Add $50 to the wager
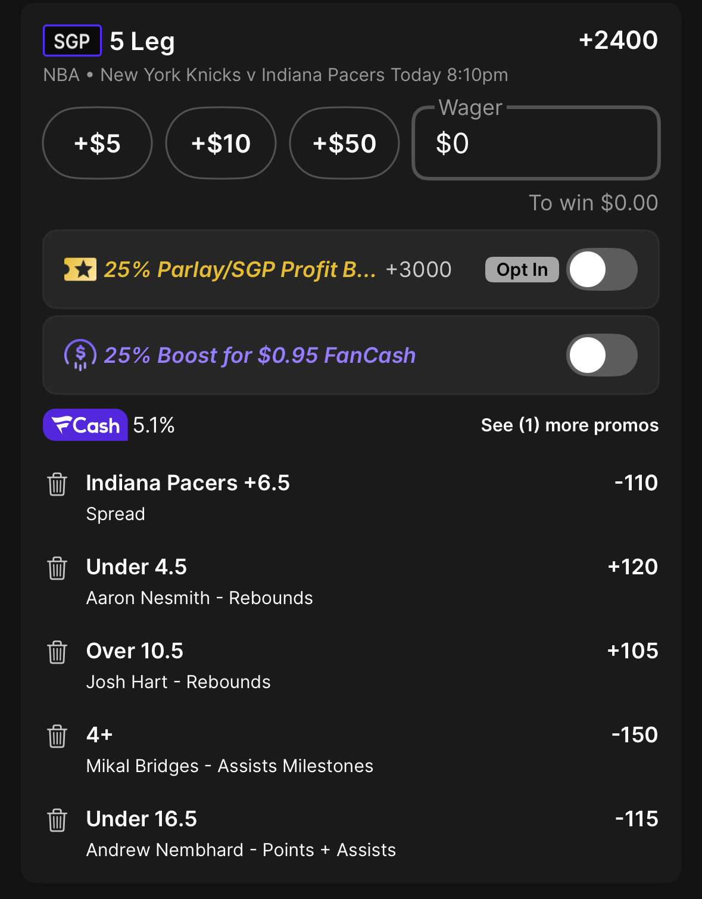 pos(344,144)
